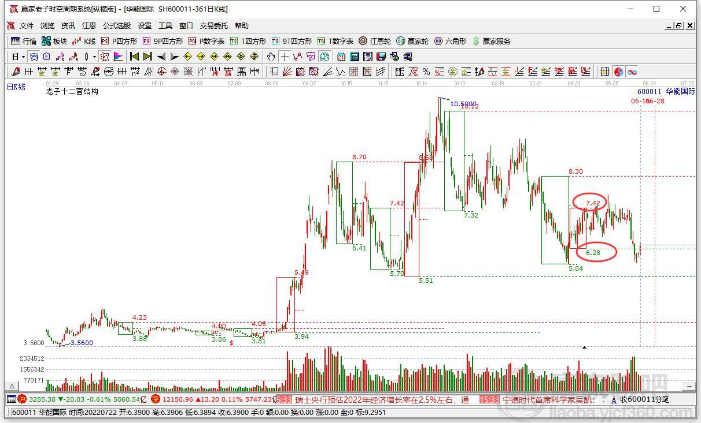Open the 公式选股 menu
The image size is (701, 423).
tap(117, 26)
